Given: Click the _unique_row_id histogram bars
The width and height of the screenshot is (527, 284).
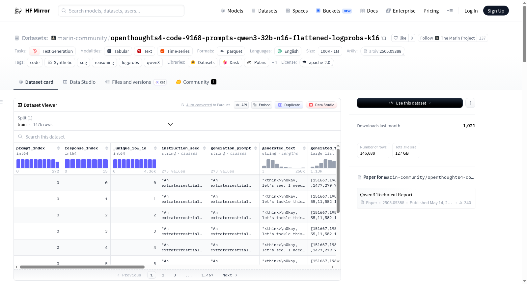Looking at the screenshot, I should pyautogui.click(x=135, y=164).
